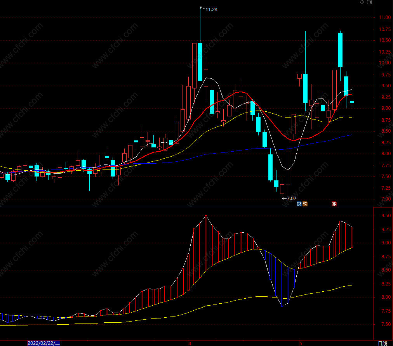Click 7.75 label on indicator axis
393x346 pixels.
coord(386,311)
